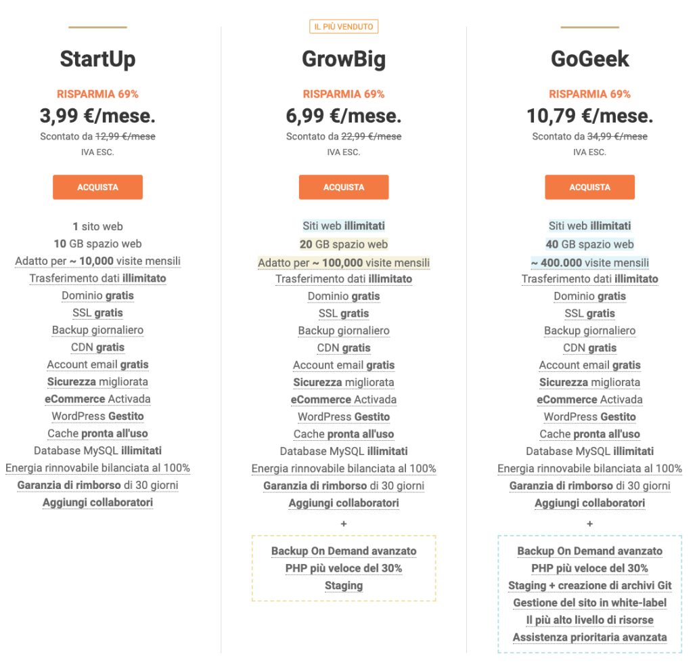Open Aggiungi collaboratori link under GoGeek

coord(589,502)
